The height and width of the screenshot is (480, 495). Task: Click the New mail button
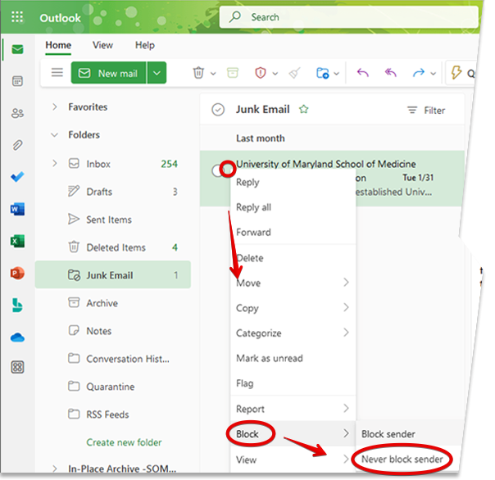tap(109, 73)
